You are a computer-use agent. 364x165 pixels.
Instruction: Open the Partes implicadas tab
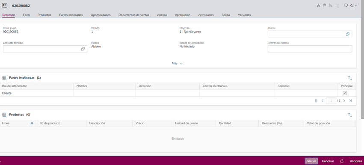pyautogui.click(x=71, y=15)
